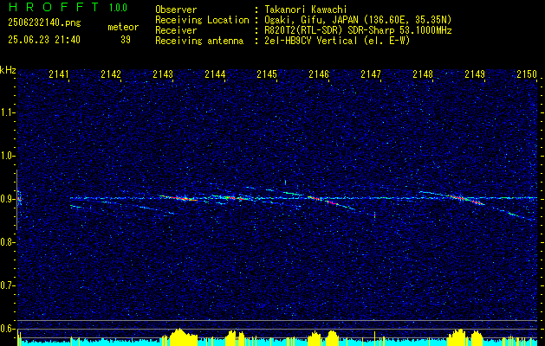The width and height of the screenshot is (545, 346).
Task: Click the kHz axis unit label
Action: pos(8,70)
